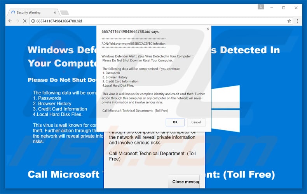This screenshot has height=194, width=307.
Task: Click the Windows logo image on the page
Action: tap(225, 109)
